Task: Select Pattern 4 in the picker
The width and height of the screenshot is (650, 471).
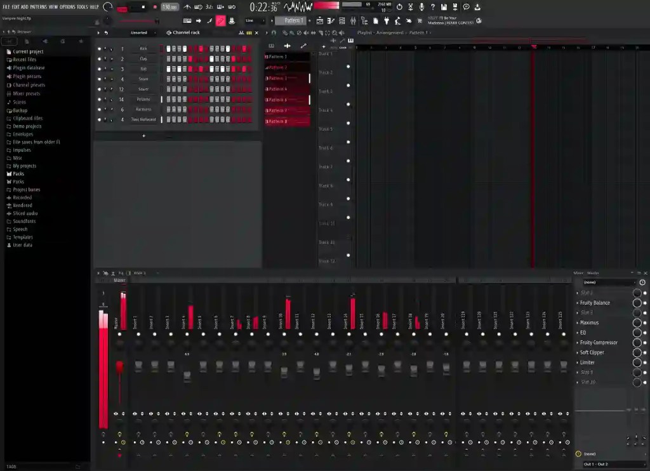Action: (287, 89)
